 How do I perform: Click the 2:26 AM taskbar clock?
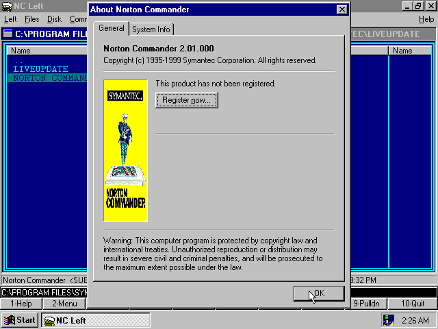coord(415,320)
